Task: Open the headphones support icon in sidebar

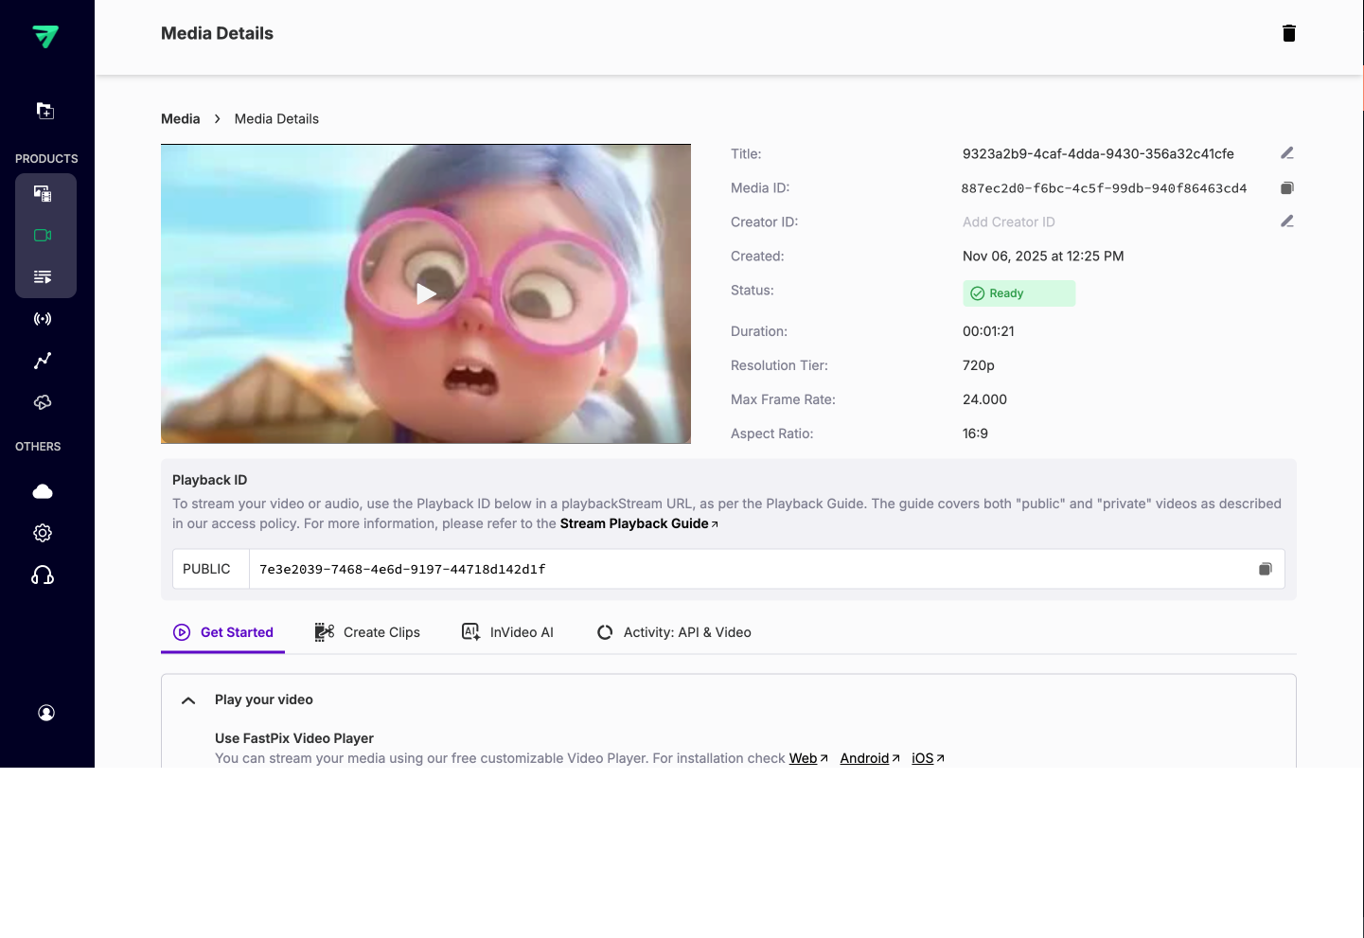Action: [x=43, y=575]
